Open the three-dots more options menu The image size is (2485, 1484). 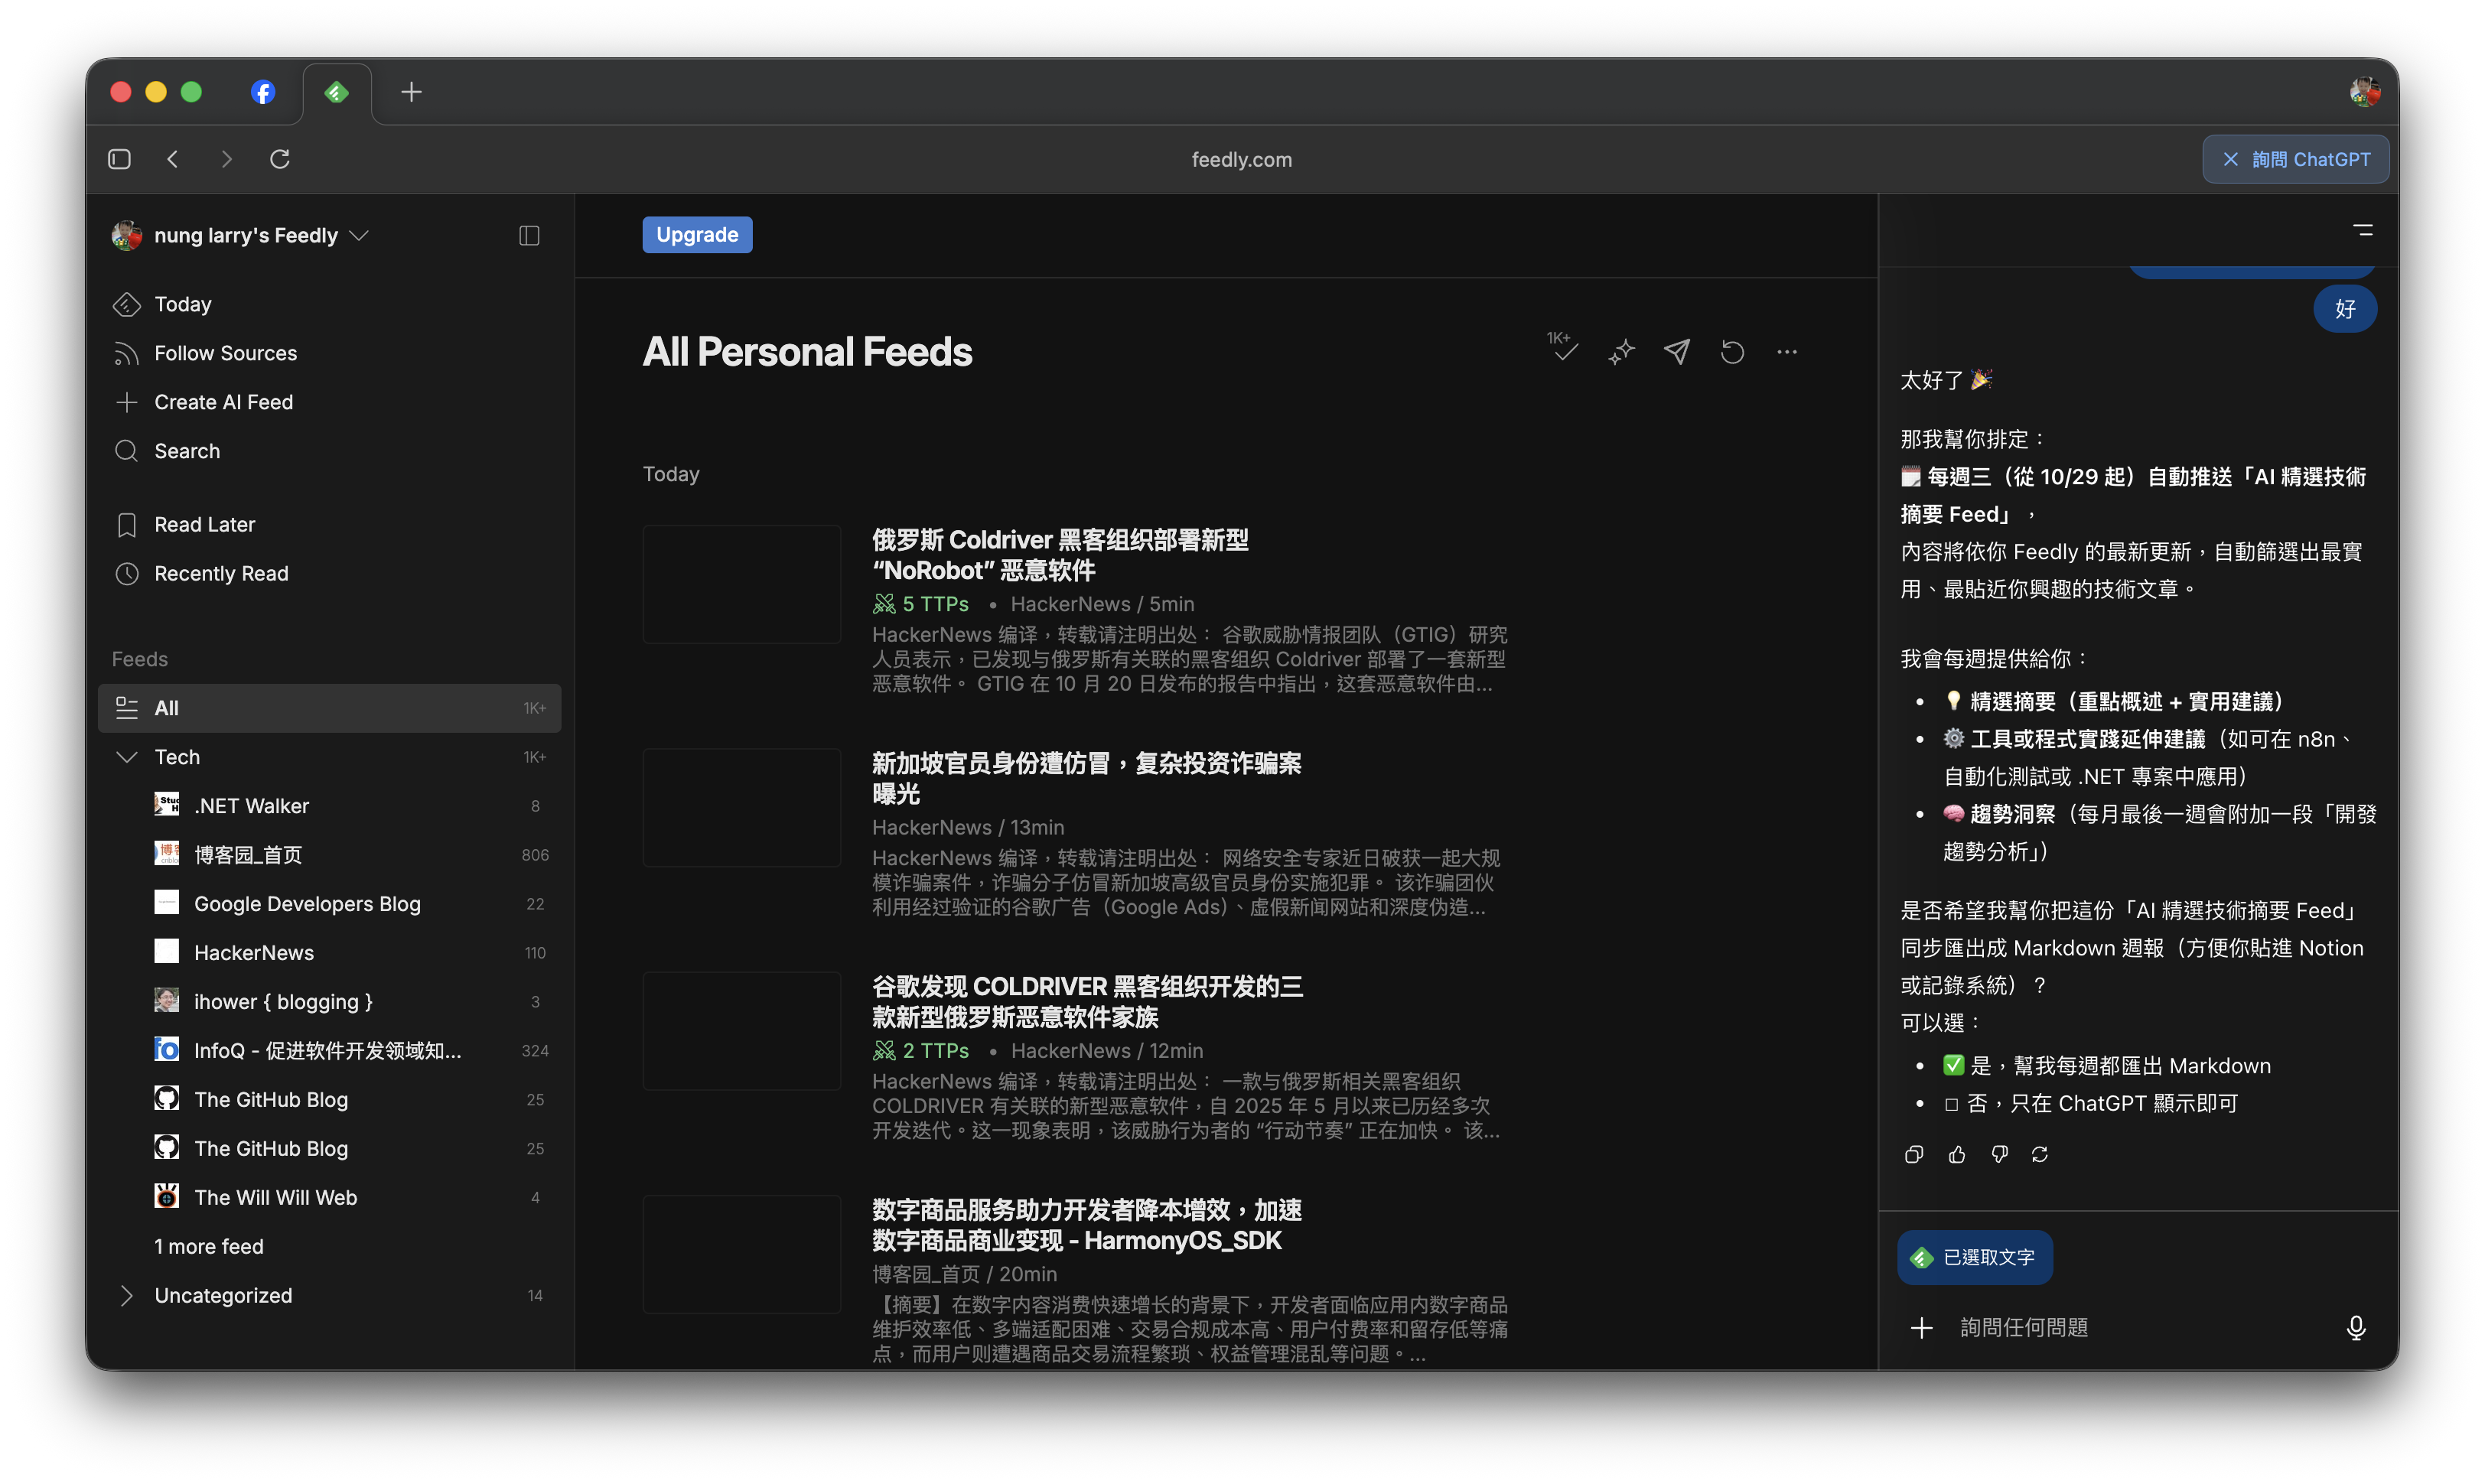(x=1787, y=351)
